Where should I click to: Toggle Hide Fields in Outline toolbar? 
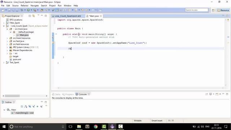pyautogui.click(x=30, y=107)
